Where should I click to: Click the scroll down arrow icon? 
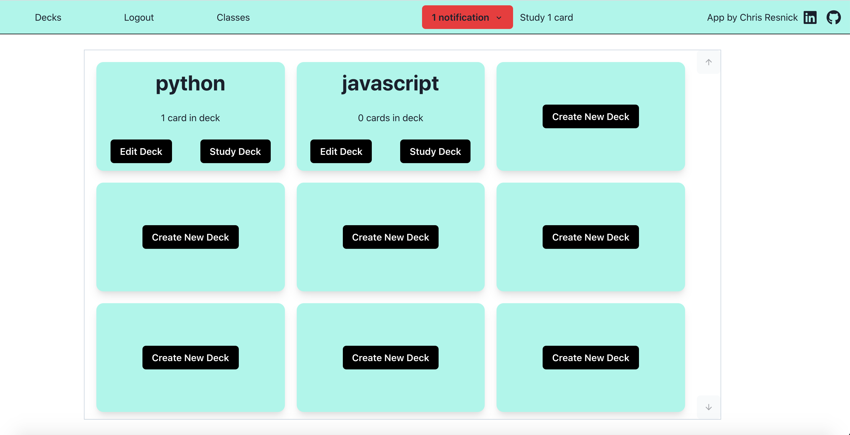pyautogui.click(x=708, y=407)
